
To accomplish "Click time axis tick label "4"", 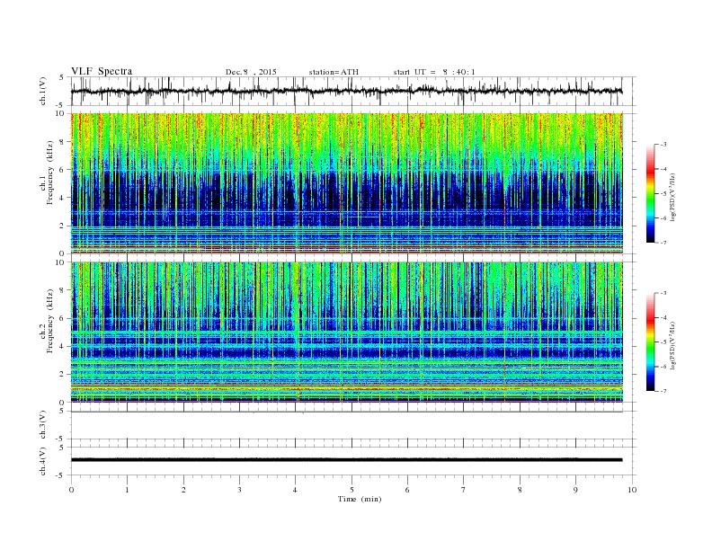I will pyautogui.click(x=296, y=490).
